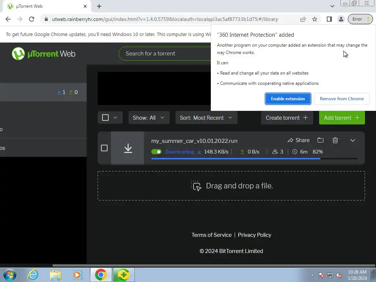Viewport: 376px width, 282px height.
Task: Click the clock icon showing 6m remaining
Action: tap(295, 152)
